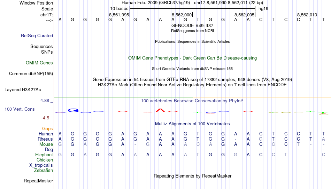Click the Mouse species row label
This screenshot has width=331, height=189.
pos(46,144)
